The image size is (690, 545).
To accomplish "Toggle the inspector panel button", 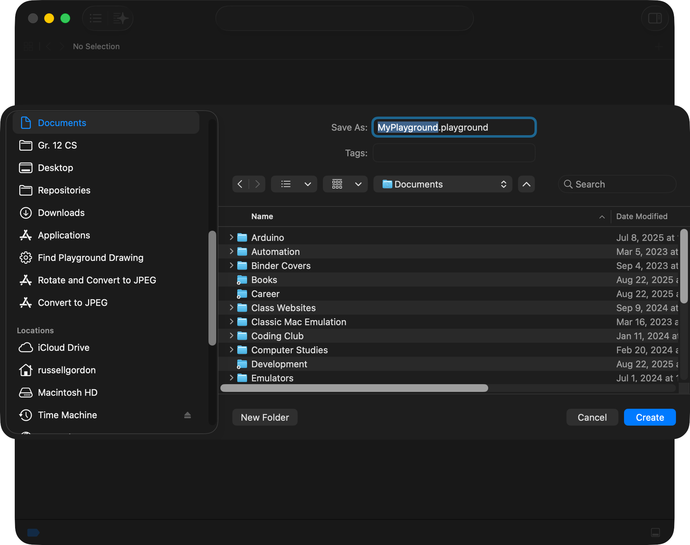I will pyautogui.click(x=655, y=18).
